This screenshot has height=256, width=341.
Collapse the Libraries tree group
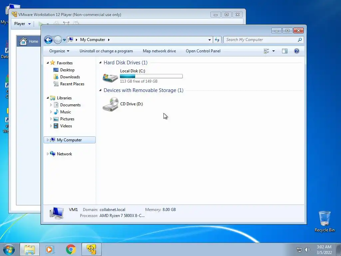(x=48, y=98)
